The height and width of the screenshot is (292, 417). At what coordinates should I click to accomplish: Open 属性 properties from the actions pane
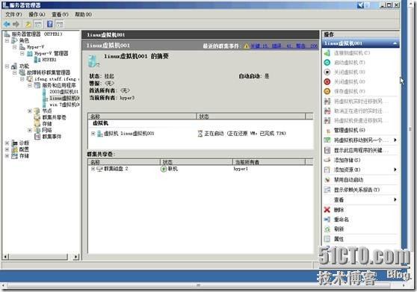click(x=339, y=239)
